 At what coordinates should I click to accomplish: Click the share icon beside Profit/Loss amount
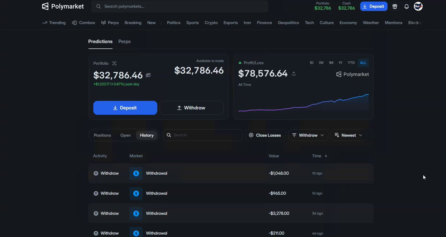(294, 74)
